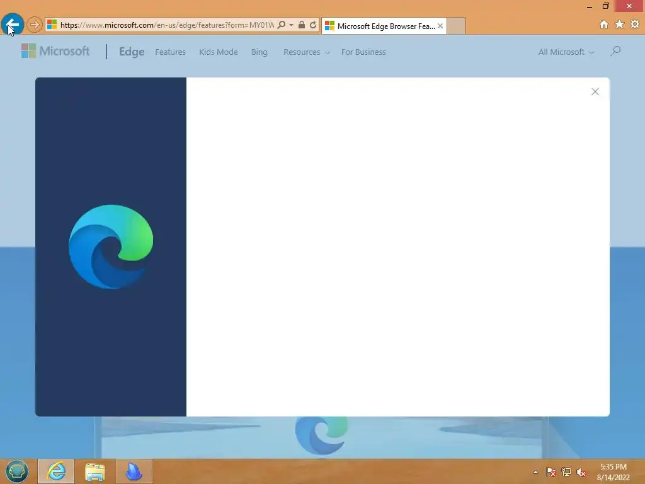The width and height of the screenshot is (645, 484).
Task: Click the security lock icon
Action: [x=302, y=25]
